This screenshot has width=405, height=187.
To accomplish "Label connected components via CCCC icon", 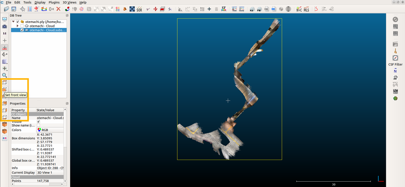I will (x=118, y=9).
